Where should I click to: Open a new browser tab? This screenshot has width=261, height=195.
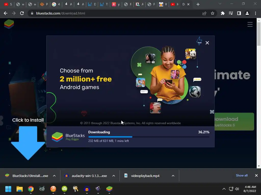(198, 5)
